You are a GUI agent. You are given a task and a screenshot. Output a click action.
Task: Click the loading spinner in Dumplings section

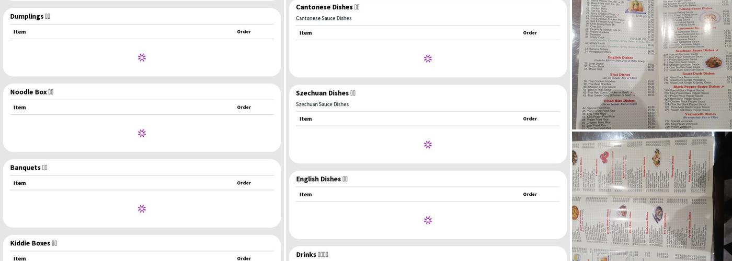(x=142, y=57)
